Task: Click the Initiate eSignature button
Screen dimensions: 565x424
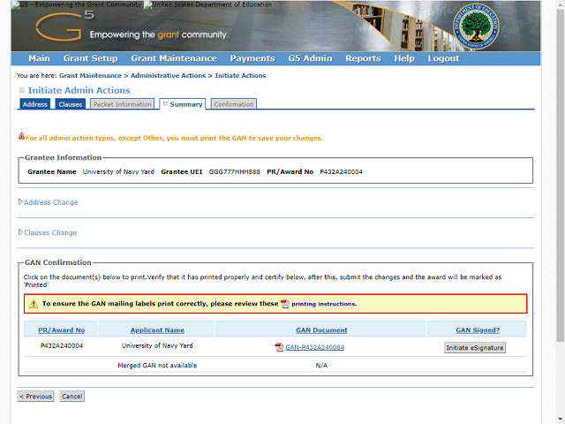Action: (x=475, y=347)
